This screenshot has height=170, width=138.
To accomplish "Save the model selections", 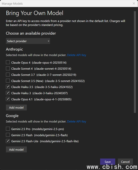I will pyautogui.click(x=108, y=162).
